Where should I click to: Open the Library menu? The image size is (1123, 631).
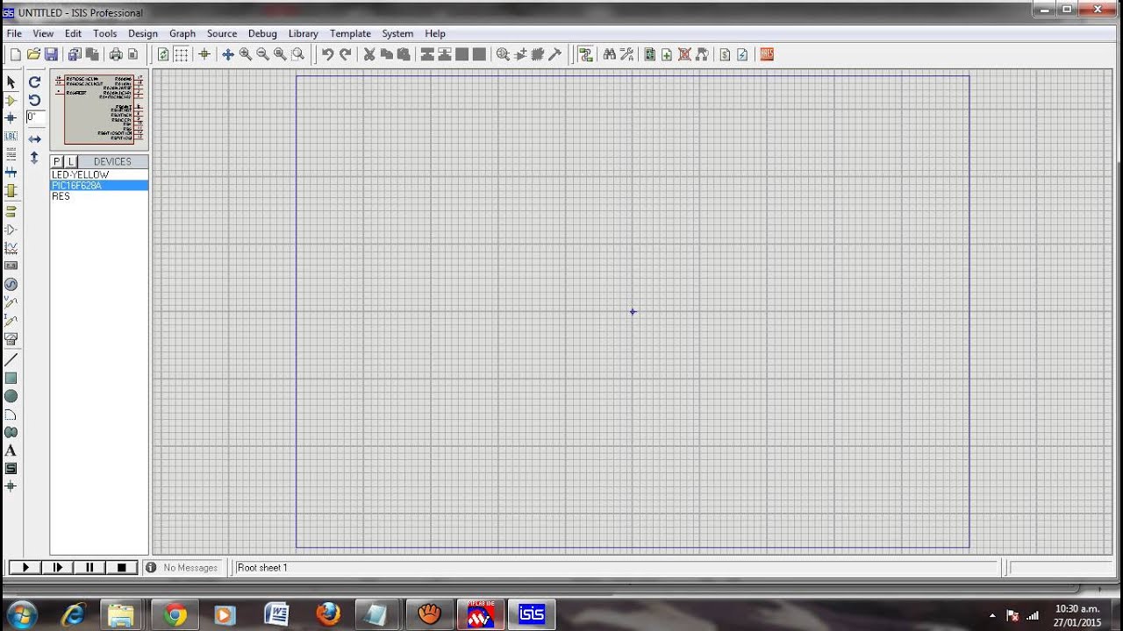[x=303, y=33]
